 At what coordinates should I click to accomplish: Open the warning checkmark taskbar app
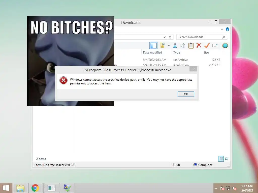67,188
